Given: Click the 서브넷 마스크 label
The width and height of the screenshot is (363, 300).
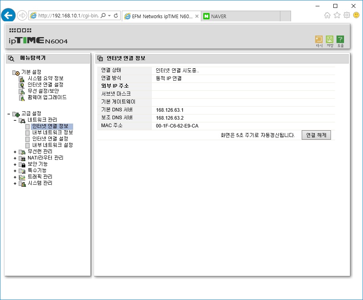Looking at the screenshot, I should [x=116, y=94].
